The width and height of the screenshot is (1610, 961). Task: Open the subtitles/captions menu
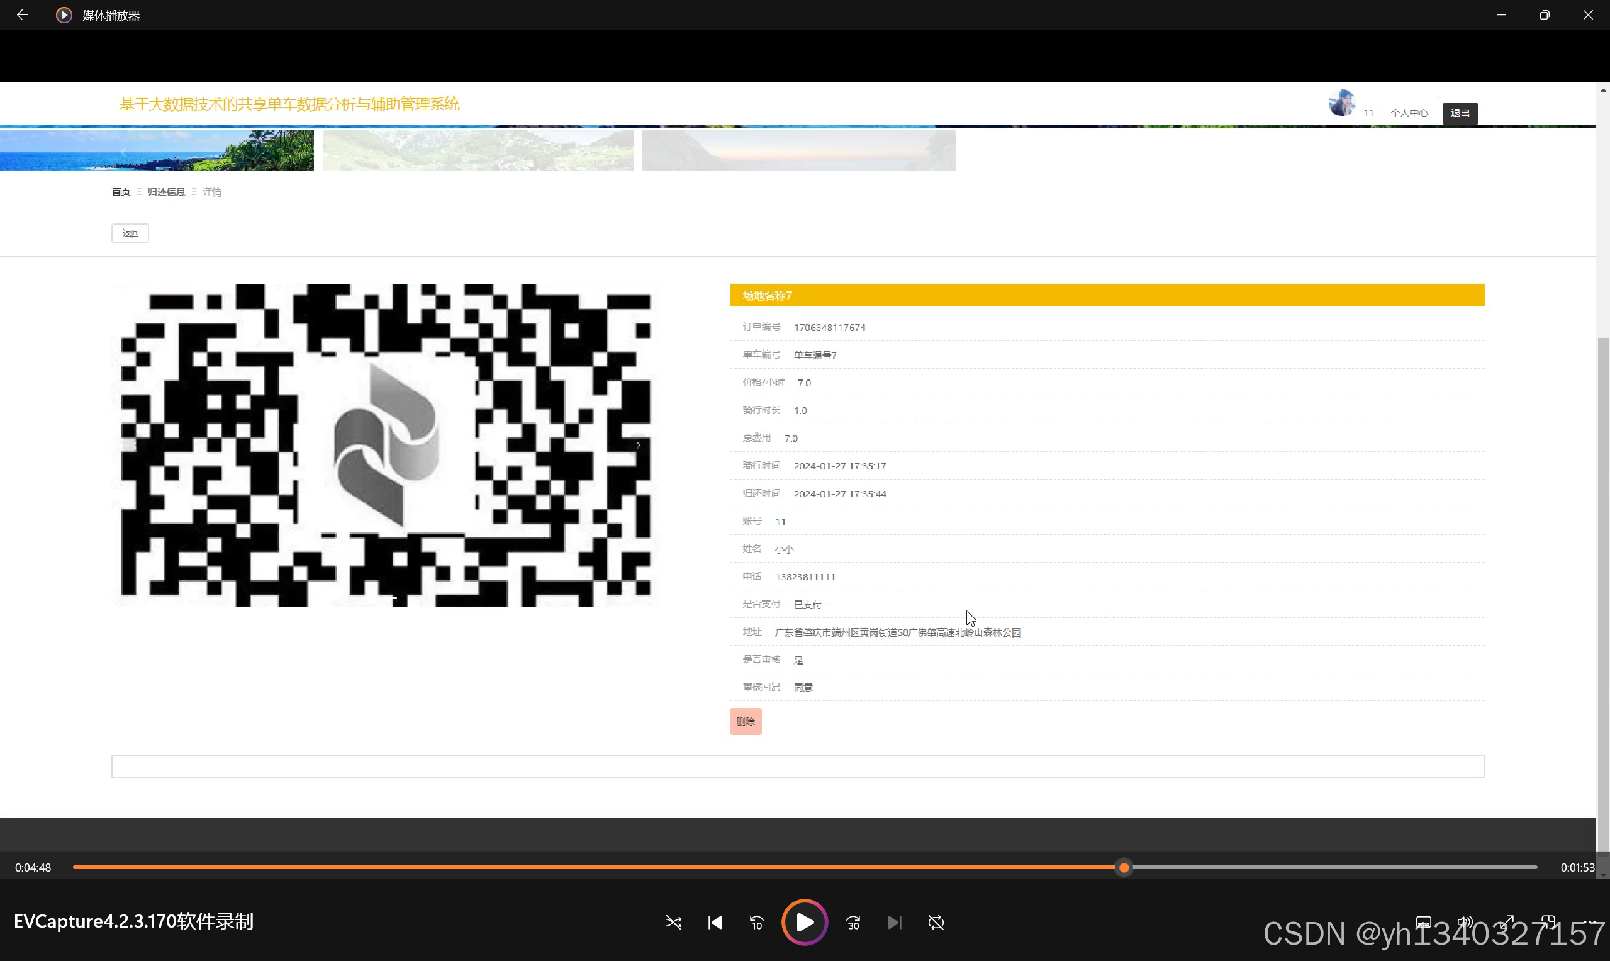pos(1423,922)
